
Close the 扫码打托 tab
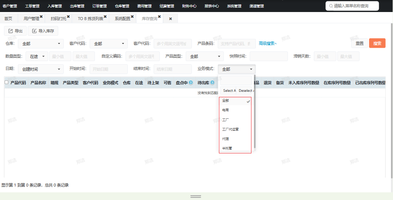pyautogui.click(x=68, y=16)
